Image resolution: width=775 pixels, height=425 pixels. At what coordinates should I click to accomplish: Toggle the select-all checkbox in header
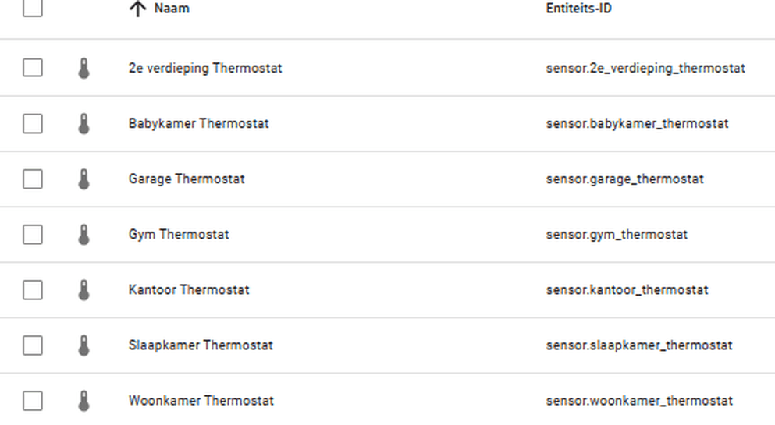32,8
